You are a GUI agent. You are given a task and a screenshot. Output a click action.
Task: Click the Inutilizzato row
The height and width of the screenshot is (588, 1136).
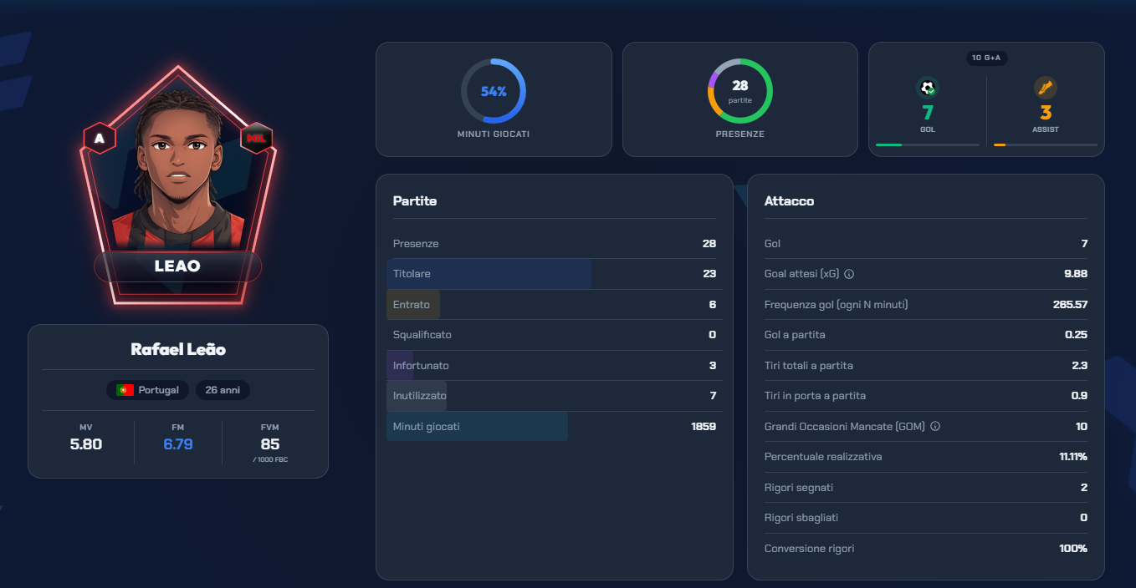[x=555, y=396]
